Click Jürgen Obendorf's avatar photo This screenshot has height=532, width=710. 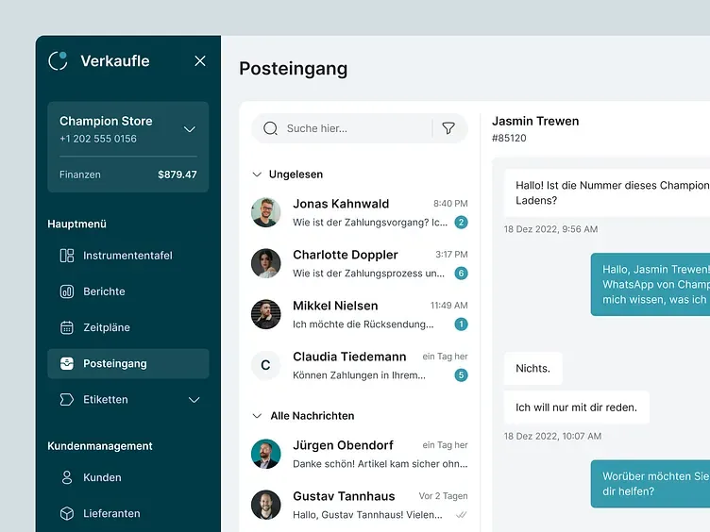pyautogui.click(x=266, y=455)
